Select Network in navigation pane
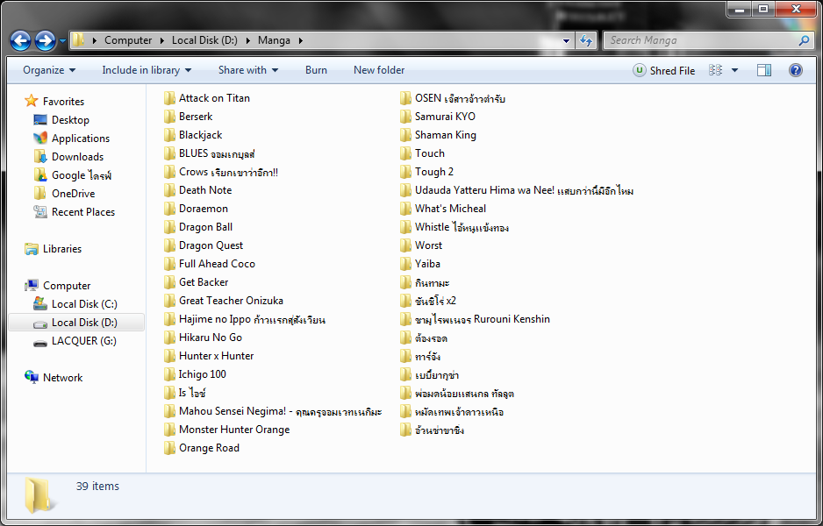Screen dimensions: 823x526 pos(54,377)
